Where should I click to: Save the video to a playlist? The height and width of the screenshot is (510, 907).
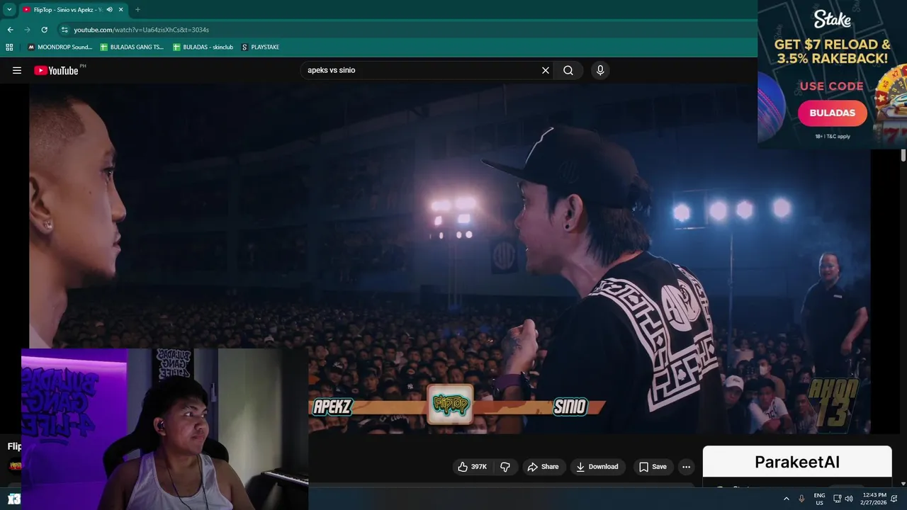pyautogui.click(x=653, y=467)
